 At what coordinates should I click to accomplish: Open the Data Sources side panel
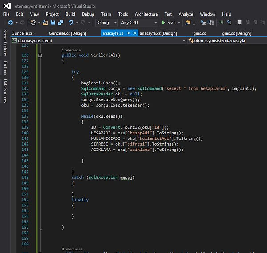pyautogui.click(x=5, y=91)
